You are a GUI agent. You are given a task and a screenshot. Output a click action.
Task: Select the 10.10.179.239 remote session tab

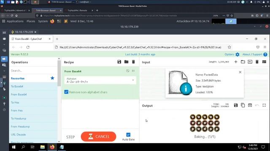tap(24, 32)
